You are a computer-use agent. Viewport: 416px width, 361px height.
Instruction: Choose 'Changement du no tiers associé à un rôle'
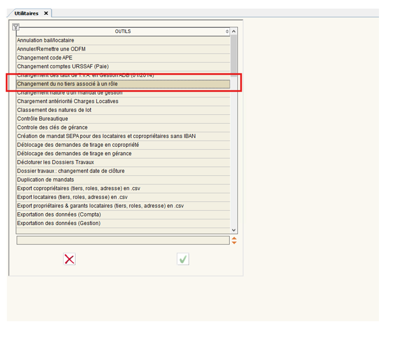click(67, 84)
